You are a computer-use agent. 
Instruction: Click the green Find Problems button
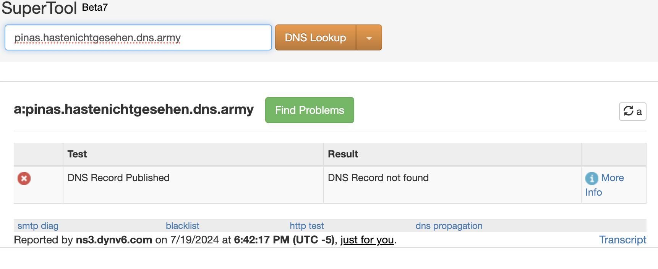click(x=310, y=110)
